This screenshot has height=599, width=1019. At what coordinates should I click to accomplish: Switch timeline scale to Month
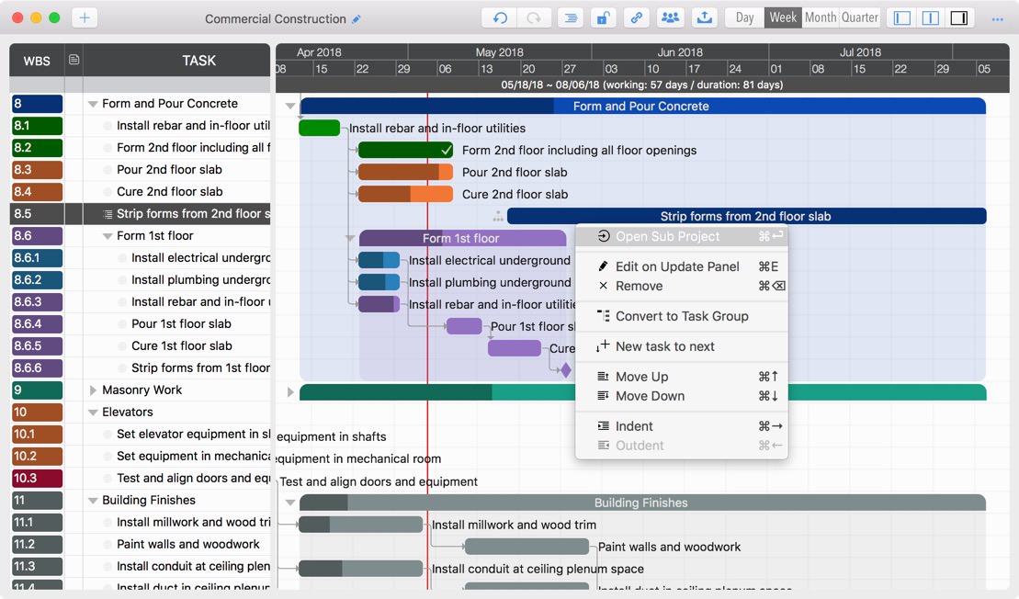coord(821,17)
